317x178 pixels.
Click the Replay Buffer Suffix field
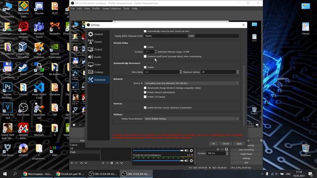217,36
